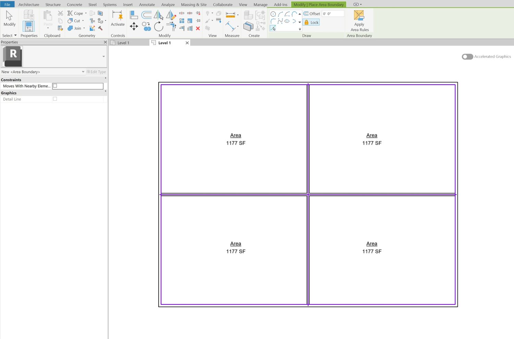Select the Pick Lines draw tool
514x339 pixels.
[x=273, y=28]
